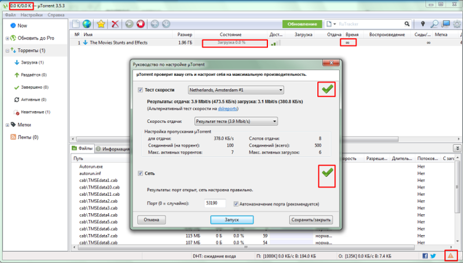Click the Move Up Queue arrow icon

coord(155,24)
